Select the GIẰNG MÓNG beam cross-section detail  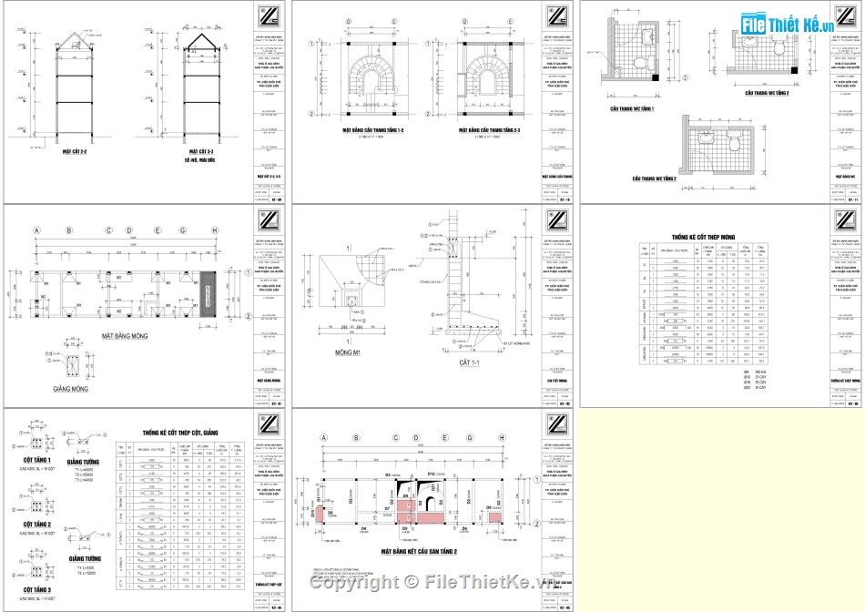click(x=71, y=360)
